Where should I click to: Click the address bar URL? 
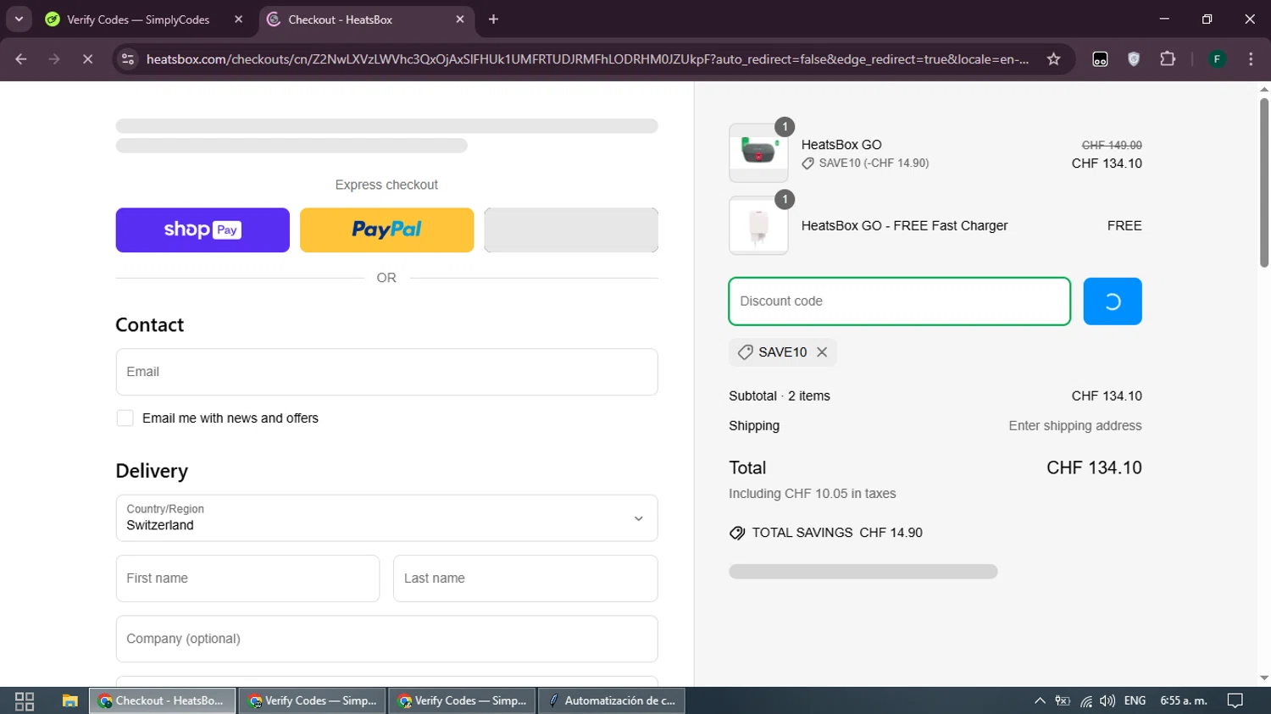click(x=587, y=59)
